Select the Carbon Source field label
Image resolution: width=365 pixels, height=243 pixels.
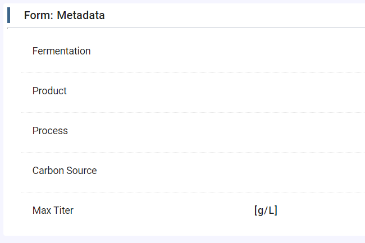65,171
